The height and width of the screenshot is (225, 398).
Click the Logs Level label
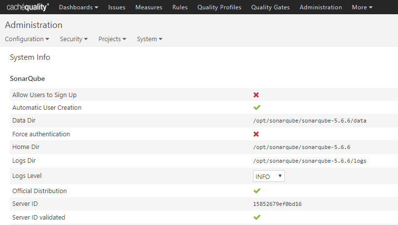(27, 176)
